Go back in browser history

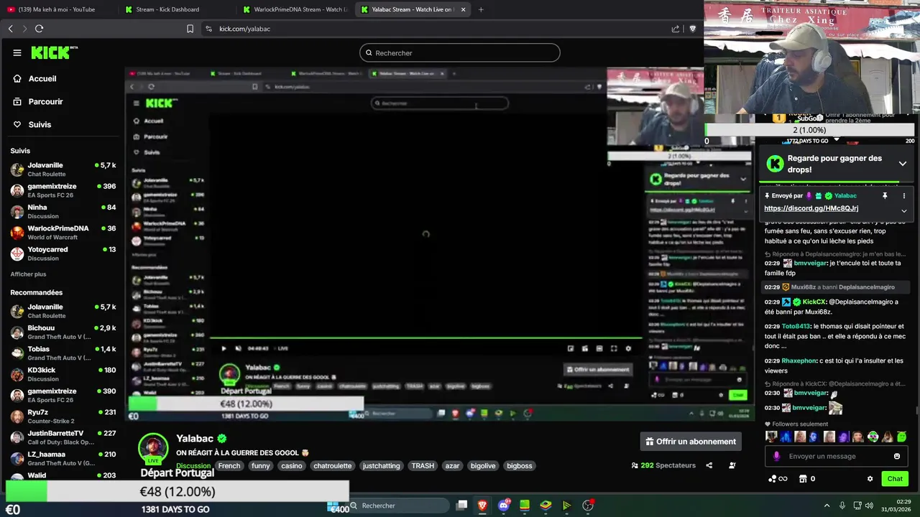pyautogui.click(x=10, y=29)
